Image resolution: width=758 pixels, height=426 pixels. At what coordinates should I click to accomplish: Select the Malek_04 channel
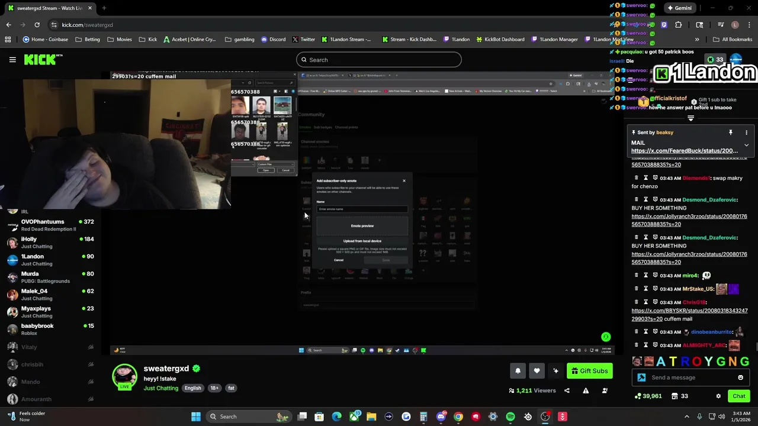(50, 295)
